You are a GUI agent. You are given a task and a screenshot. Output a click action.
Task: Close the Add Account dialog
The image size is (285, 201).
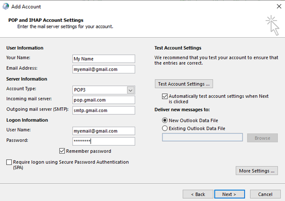(279, 6)
